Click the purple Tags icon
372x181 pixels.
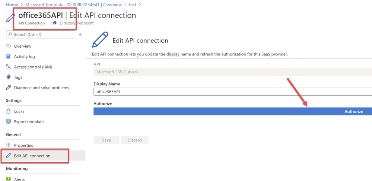click(9, 77)
